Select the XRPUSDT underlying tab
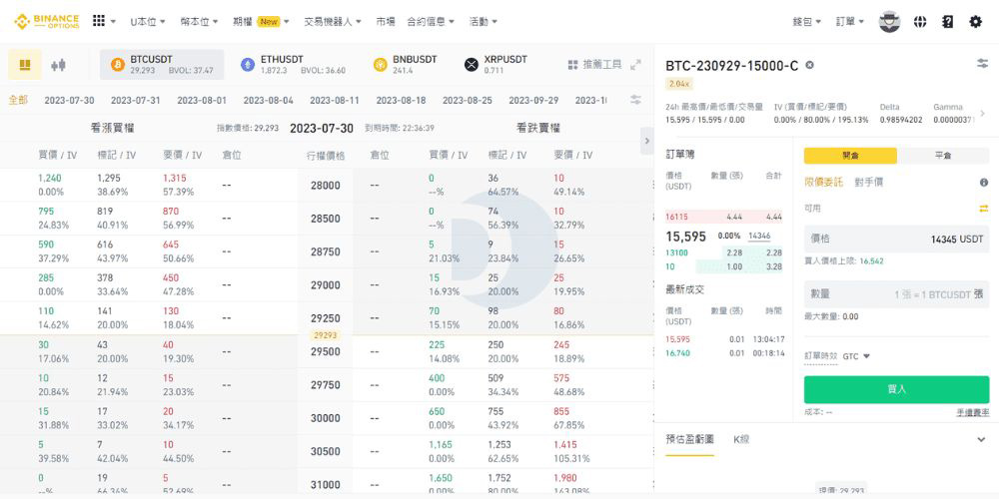999x499 pixels. [496, 64]
